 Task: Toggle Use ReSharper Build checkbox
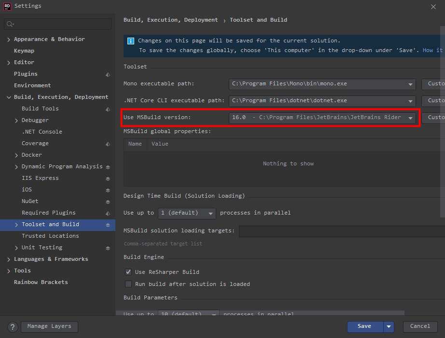tap(128, 272)
